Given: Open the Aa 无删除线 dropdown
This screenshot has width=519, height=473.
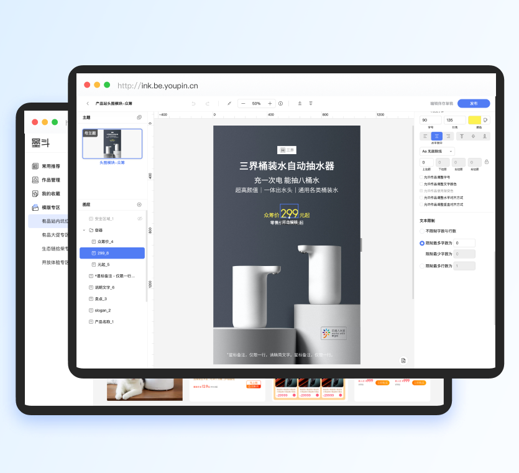Looking at the screenshot, I should (437, 151).
